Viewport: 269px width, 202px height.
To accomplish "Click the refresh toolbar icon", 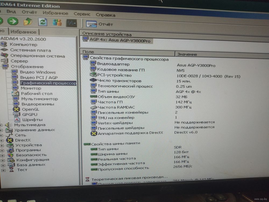I will coord(43,22).
